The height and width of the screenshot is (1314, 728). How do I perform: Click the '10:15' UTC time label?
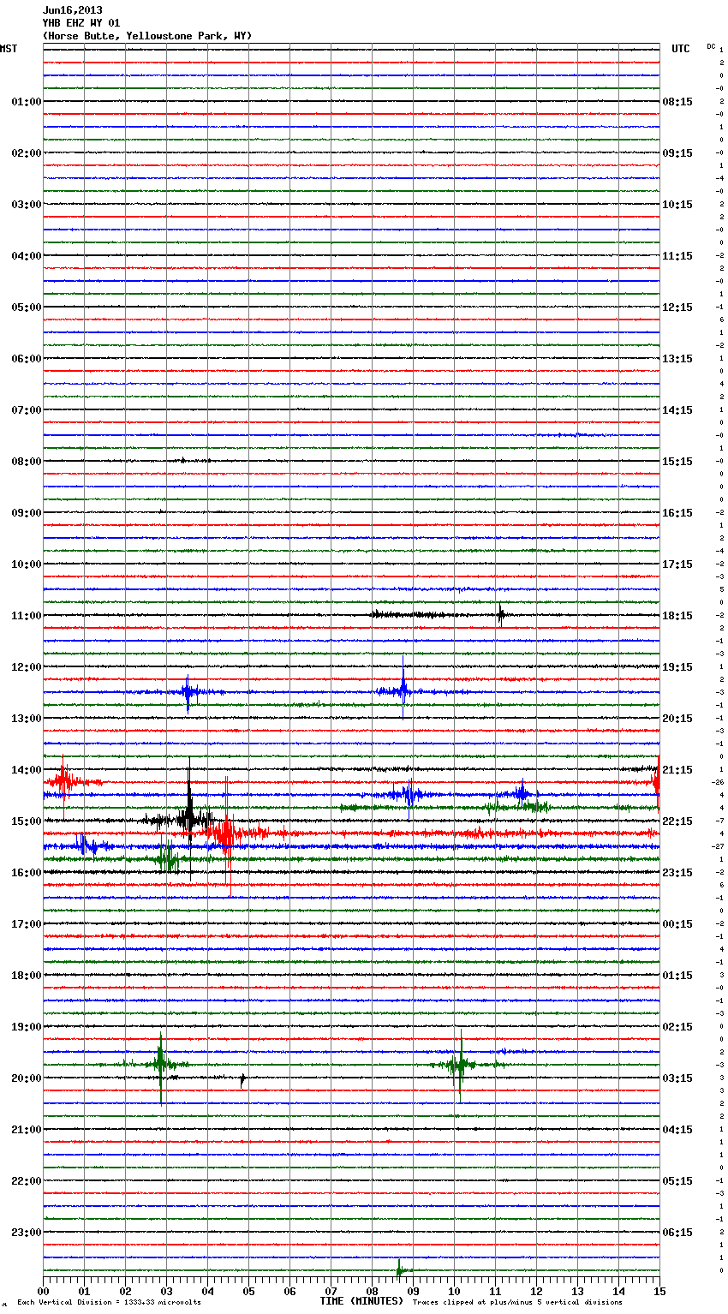(x=677, y=205)
